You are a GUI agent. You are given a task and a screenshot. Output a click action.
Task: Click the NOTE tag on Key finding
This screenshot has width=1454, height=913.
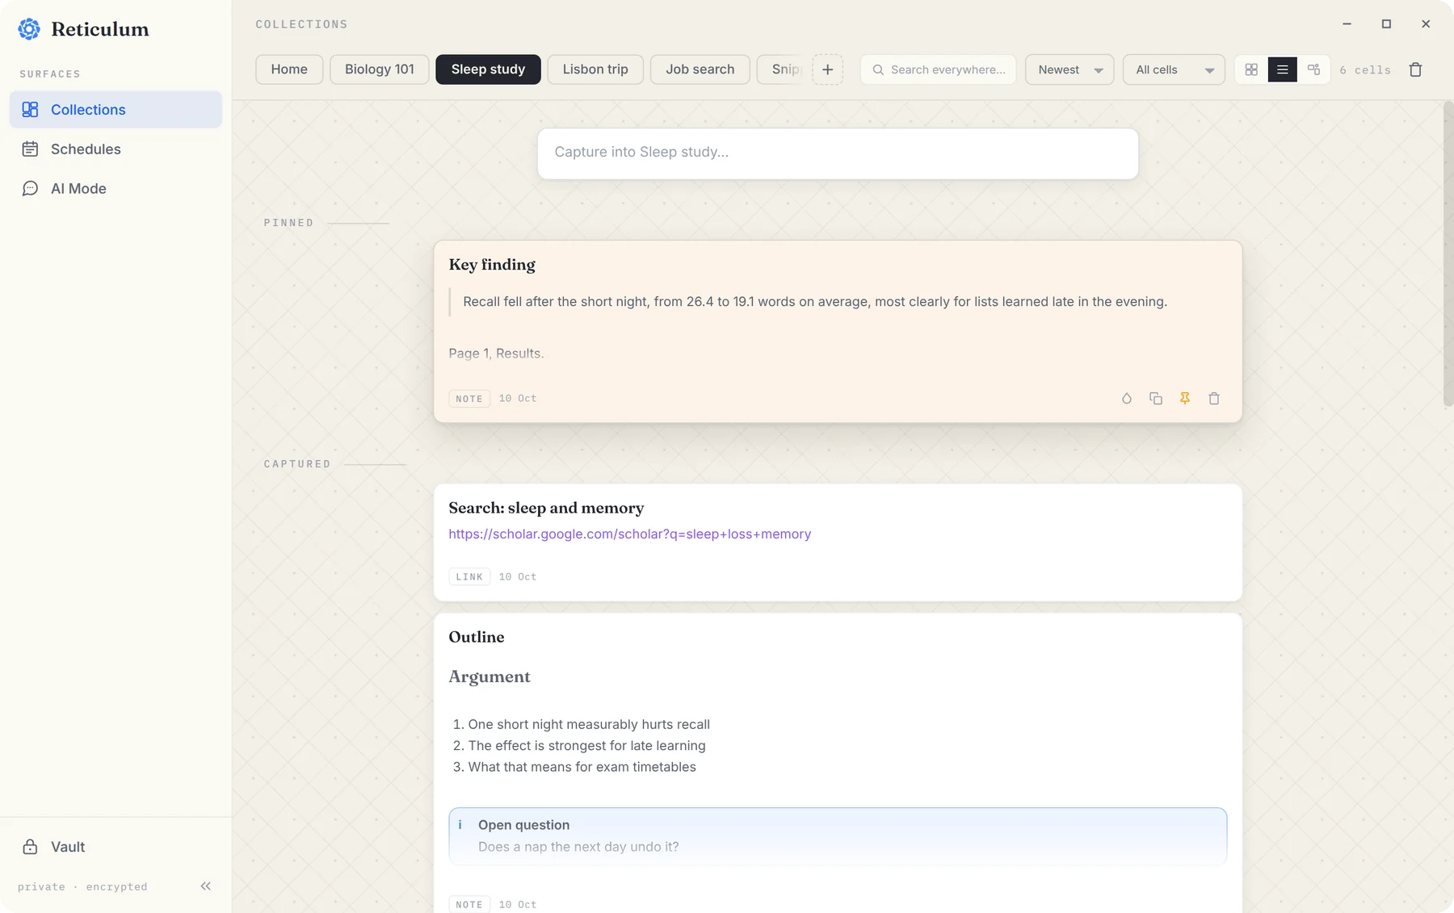click(469, 399)
